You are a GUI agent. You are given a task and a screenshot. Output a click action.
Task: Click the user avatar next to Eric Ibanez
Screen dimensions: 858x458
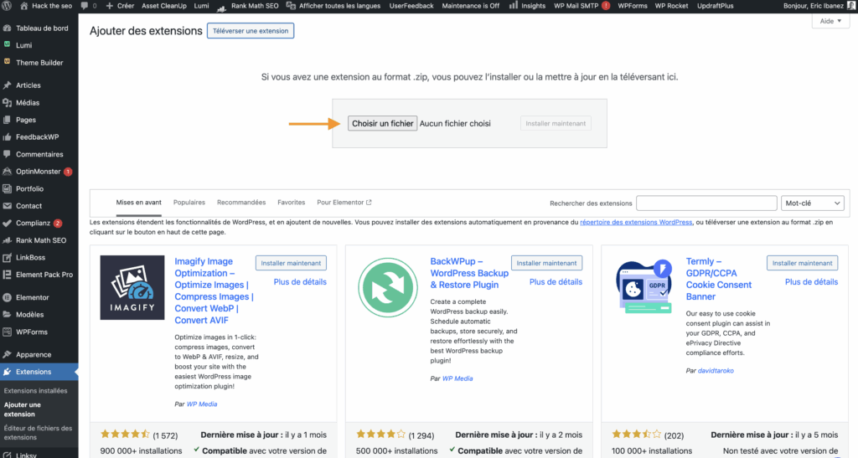[x=851, y=6]
